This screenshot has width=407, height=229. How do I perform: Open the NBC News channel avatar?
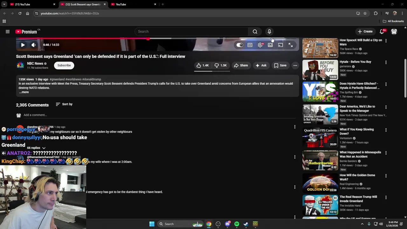tap(20, 65)
